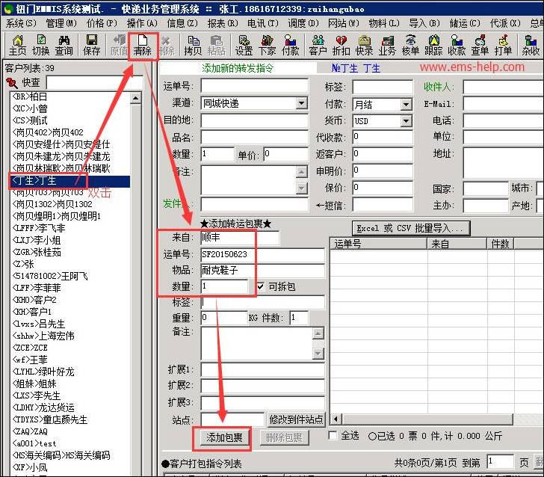Open the 业务 business toolbar icon
Viewport: 544px width, 477px height.
click(x=387, y=46)
